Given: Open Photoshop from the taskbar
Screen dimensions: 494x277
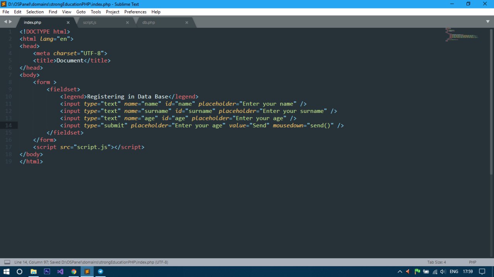Looking at the screenshot, I should click(x=47, y=272).
